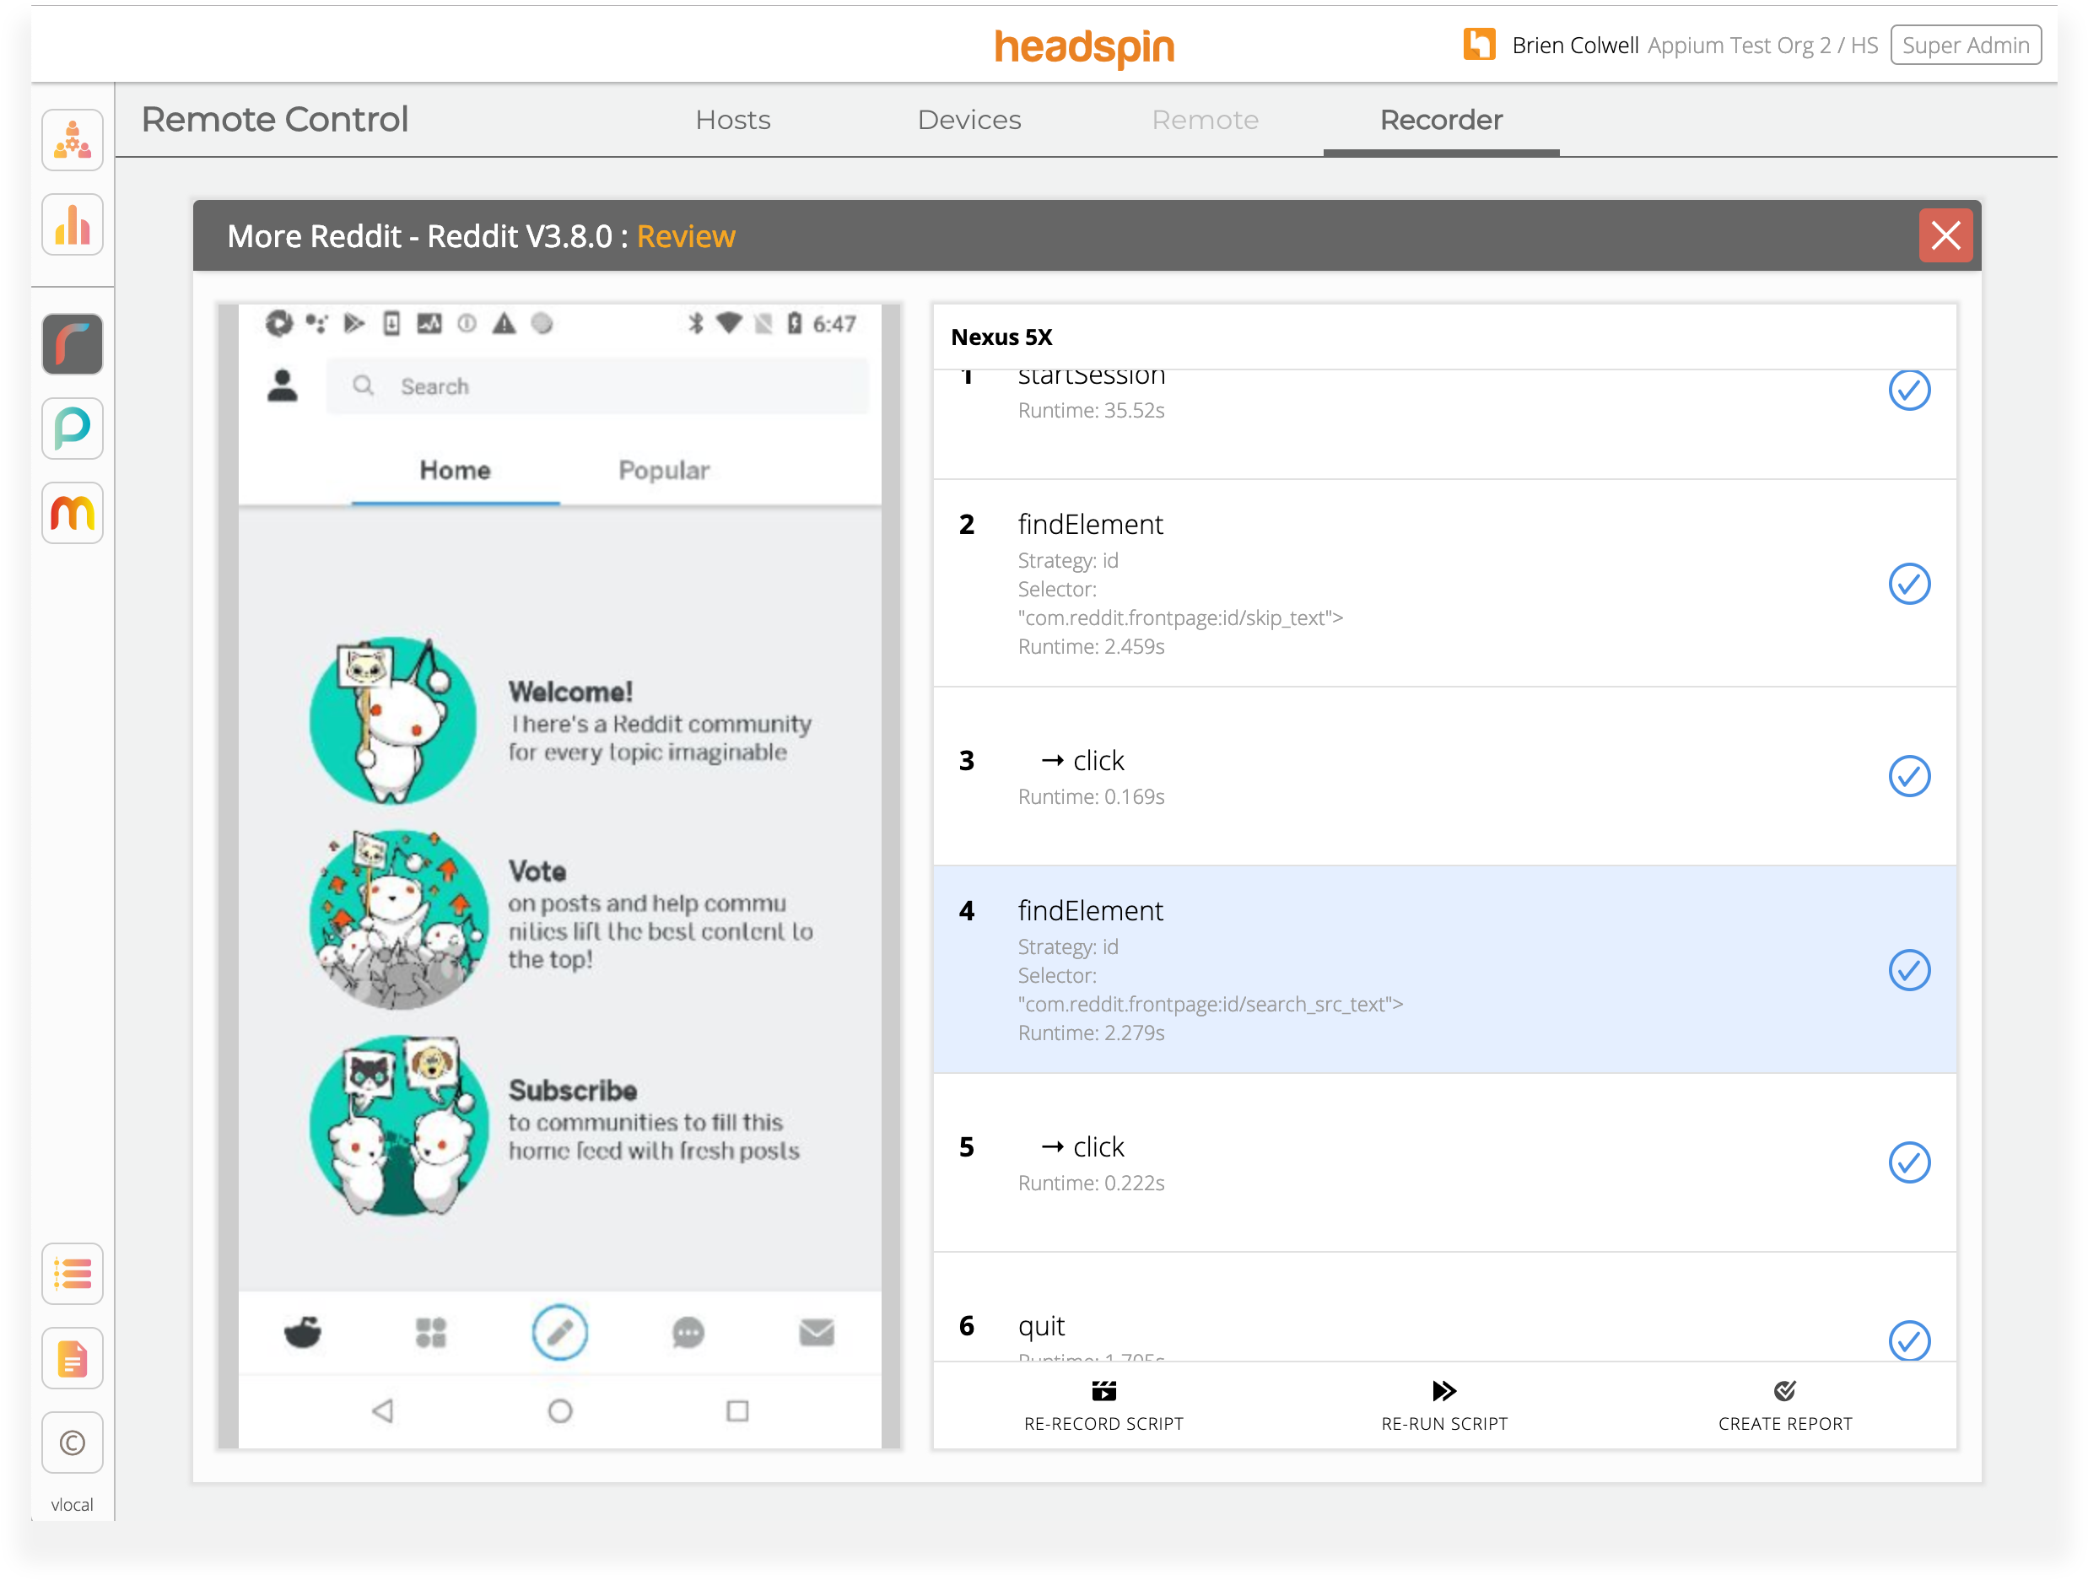This screenshot has width=2088, height=1580.
Task: Click the warning triangle in phone status bar
Action: click(504, 324)
